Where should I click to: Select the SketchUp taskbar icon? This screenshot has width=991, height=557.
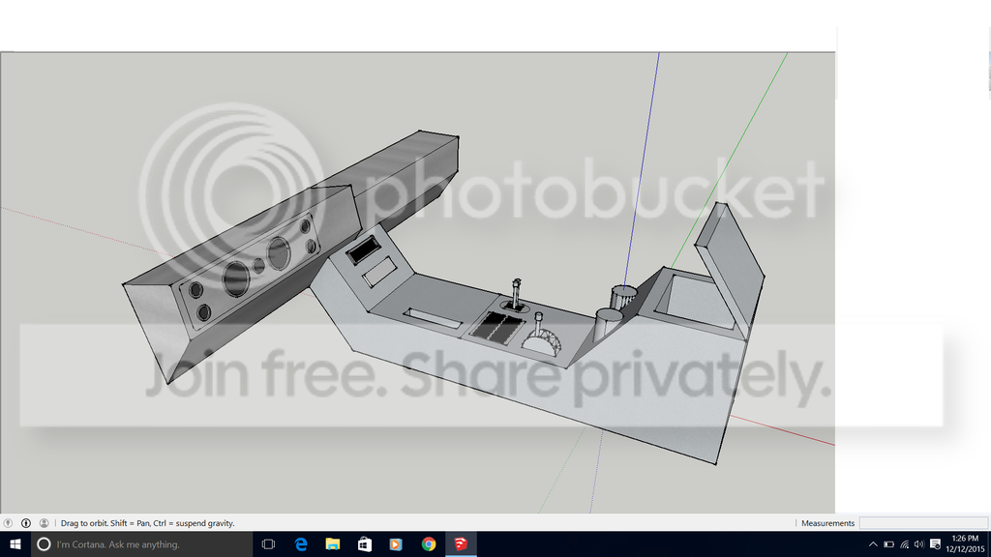coord(461,543)
